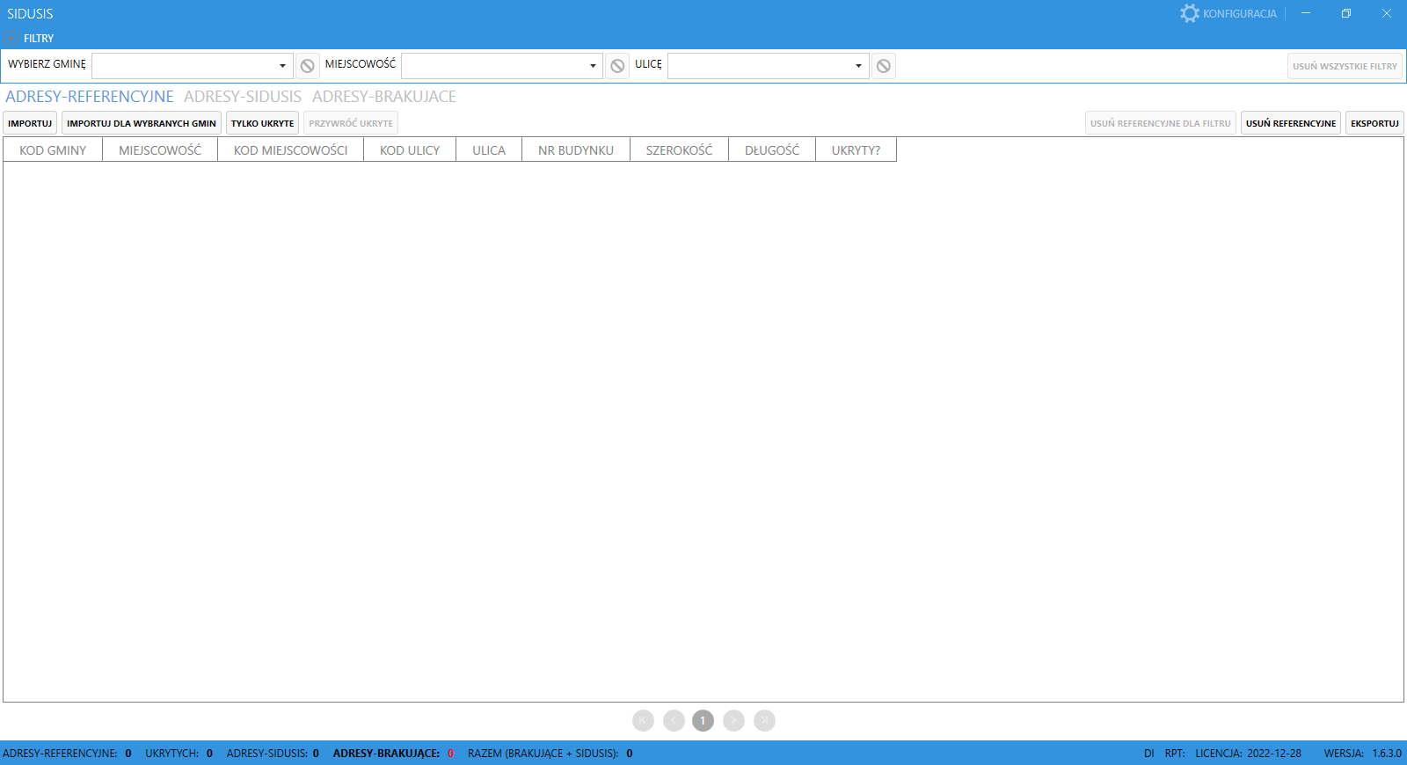Go to the previous page icon
This screenshot has width=1407, height=765.
(x=674, y=721)
